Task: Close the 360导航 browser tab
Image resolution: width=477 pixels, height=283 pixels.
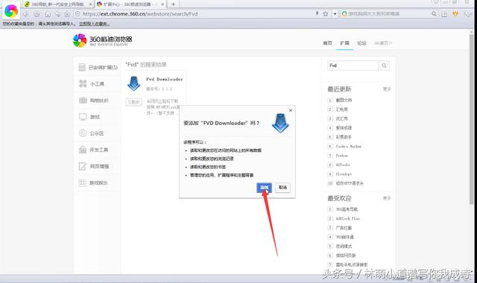Action: 90,4
